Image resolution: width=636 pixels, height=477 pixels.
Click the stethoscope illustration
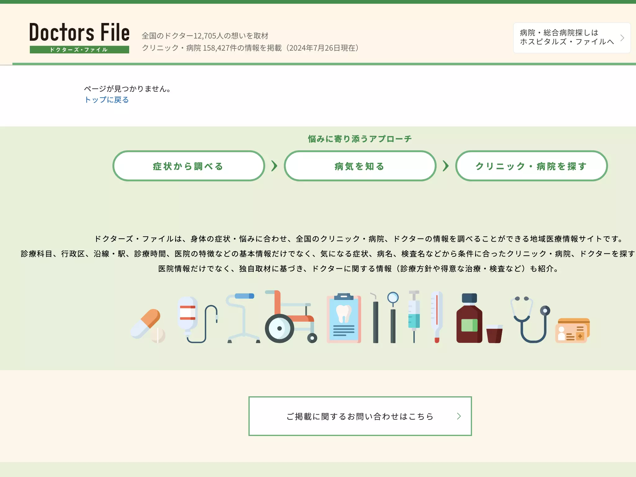(x=530, y=319)
